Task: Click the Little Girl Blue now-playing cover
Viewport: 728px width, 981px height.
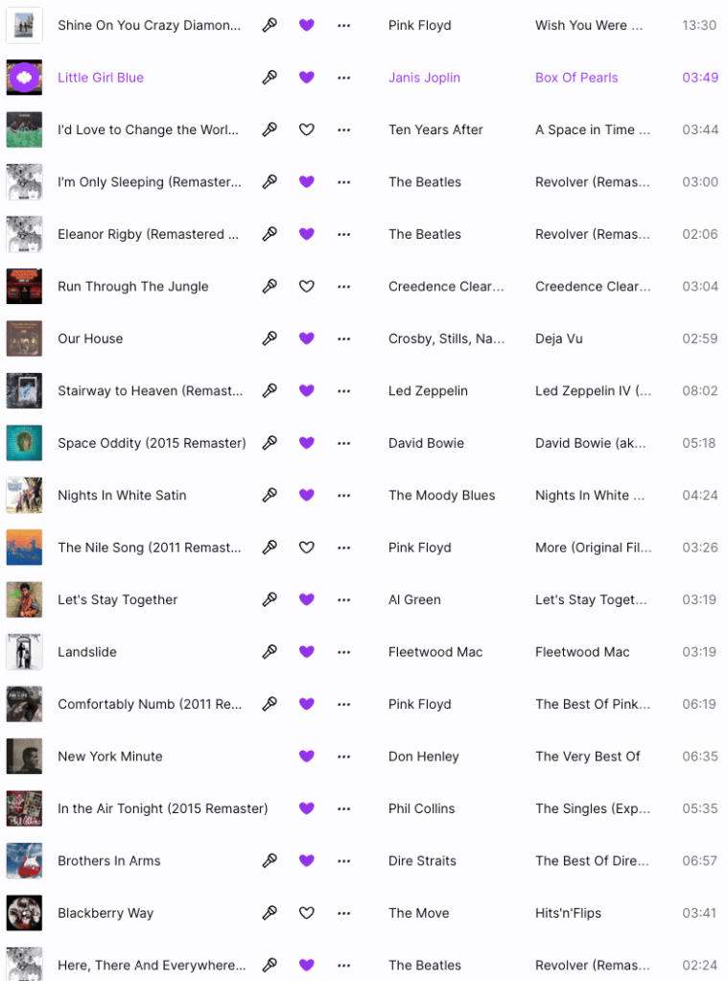Action: click(x=24, y=78)
